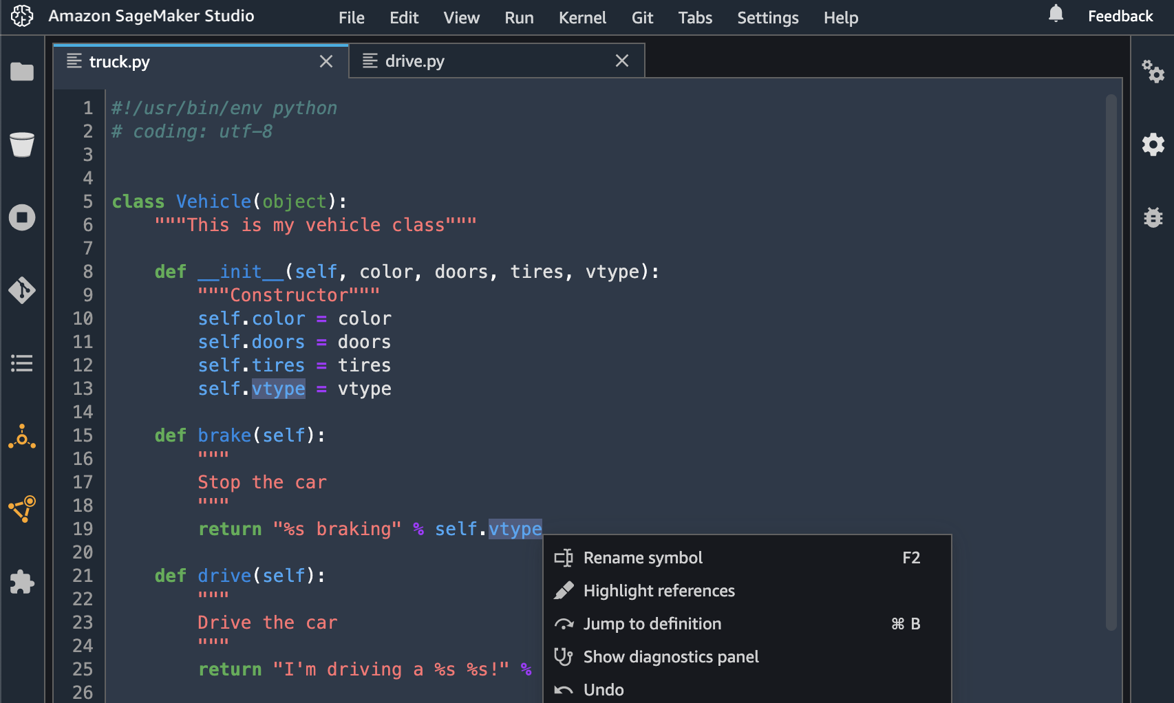Click the highlighted vtype on line 19
Screen dimensions: 1174x703
[515, 529]
